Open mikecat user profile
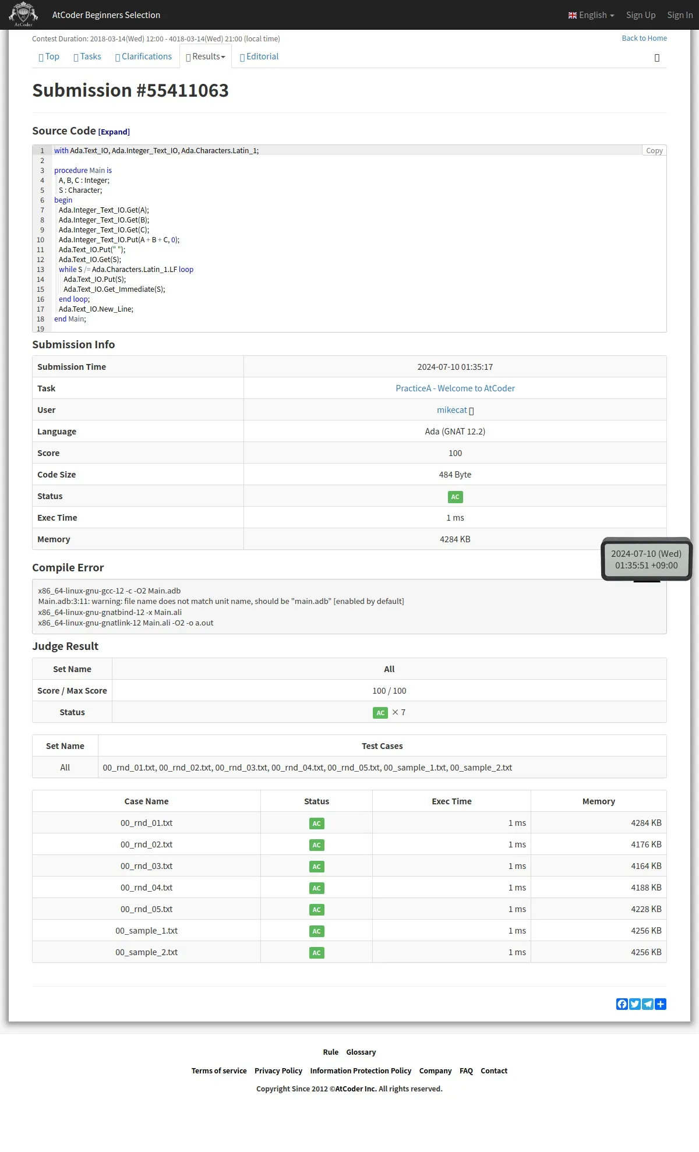This screenshot has height=1152, width=699. tap(452, 410)
